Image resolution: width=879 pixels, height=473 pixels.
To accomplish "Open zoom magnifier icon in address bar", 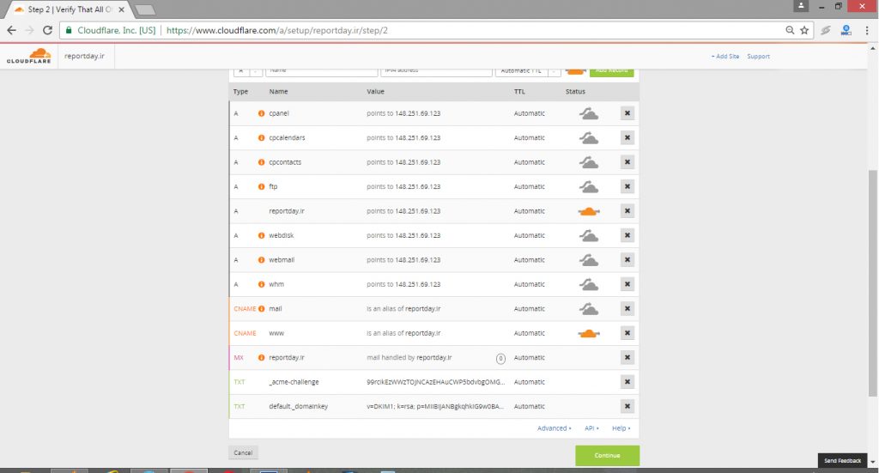I will pos(790,30).
